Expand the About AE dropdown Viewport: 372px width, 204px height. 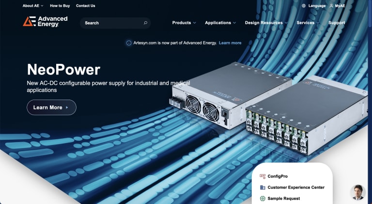[x=33, y=6]
